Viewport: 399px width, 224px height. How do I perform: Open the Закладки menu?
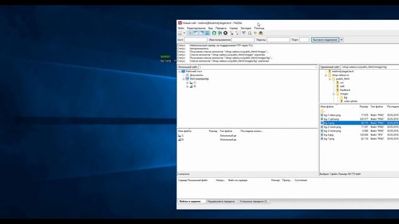click(x=246, y=28)
